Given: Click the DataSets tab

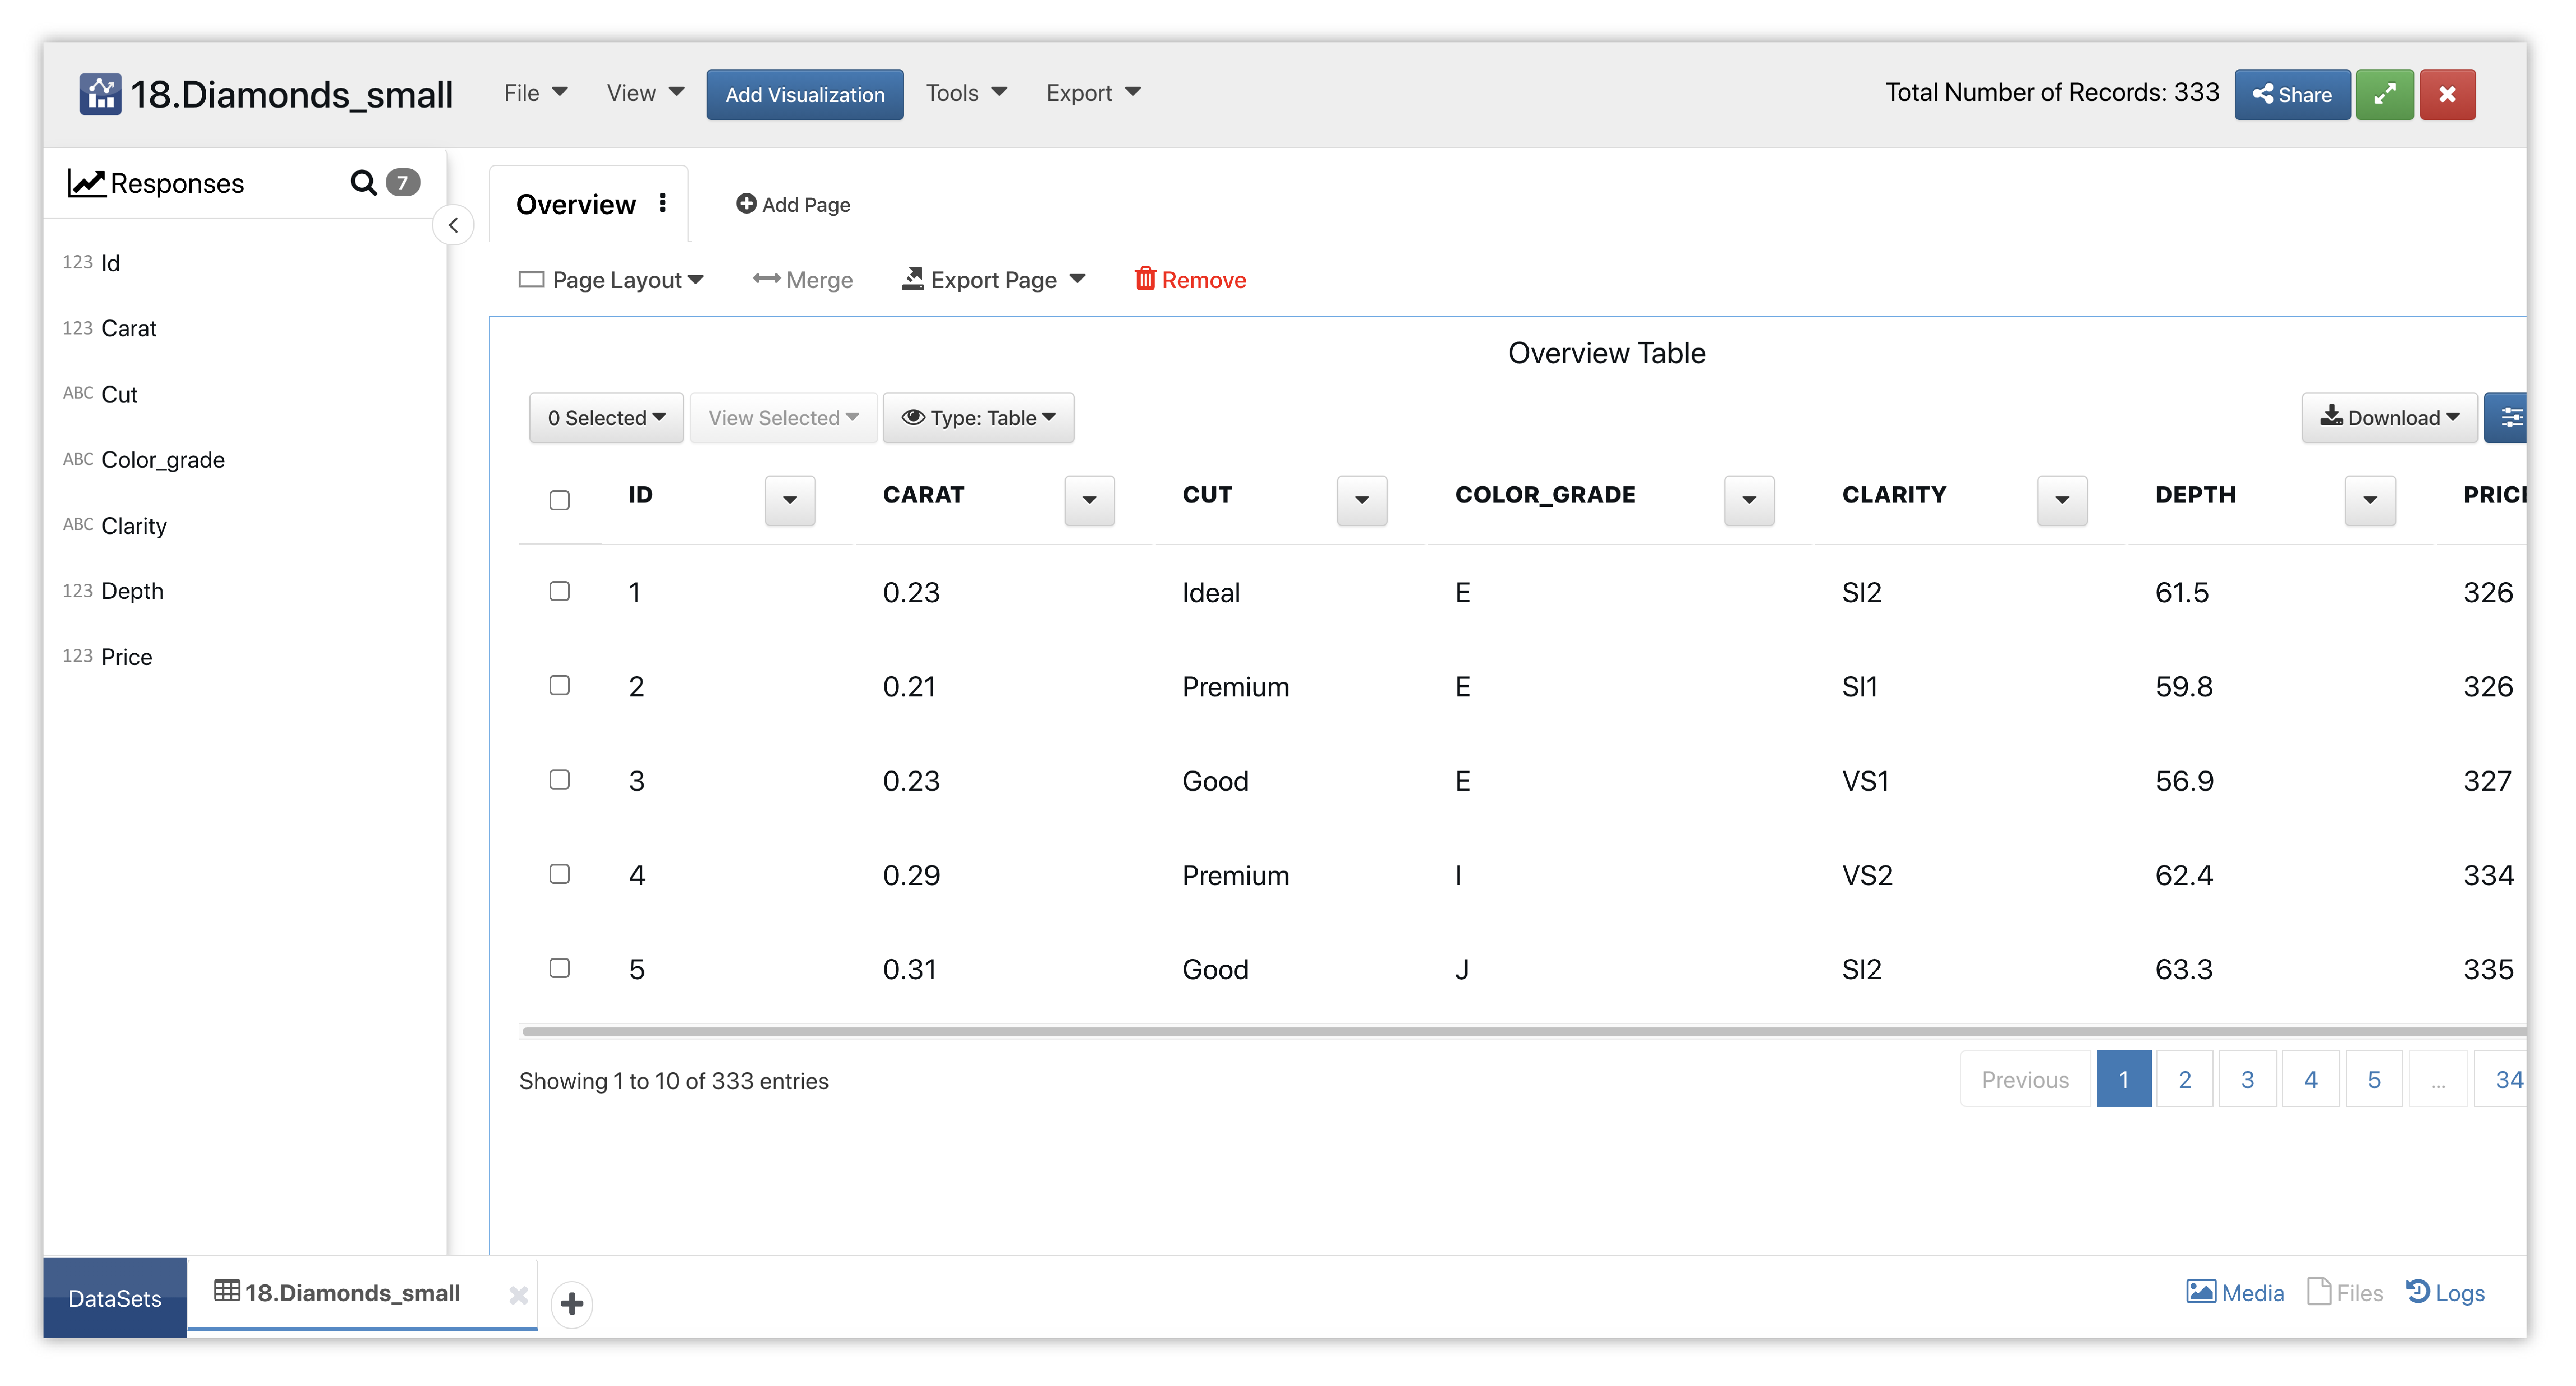Looking at the screenshot, I should 115,1297.
